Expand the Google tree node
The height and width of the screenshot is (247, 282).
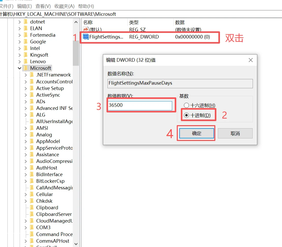pos(20,42)
